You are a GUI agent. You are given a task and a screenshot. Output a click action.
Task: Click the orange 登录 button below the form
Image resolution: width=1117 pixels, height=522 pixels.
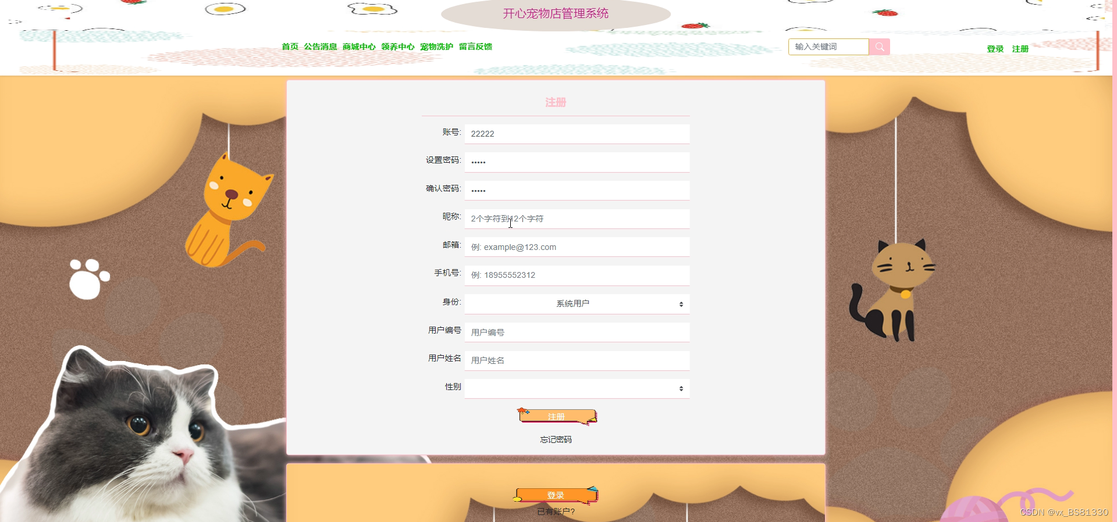pyautogui.click(x=556, y=495)
